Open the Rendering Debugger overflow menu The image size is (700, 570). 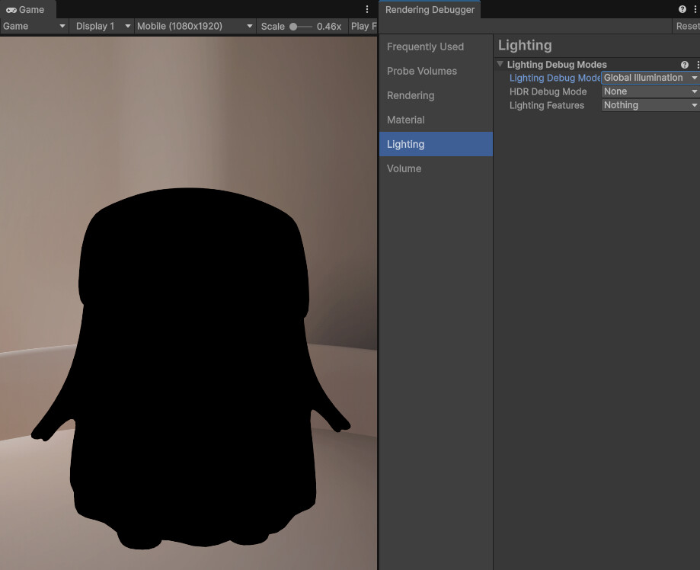pos(694,9)
